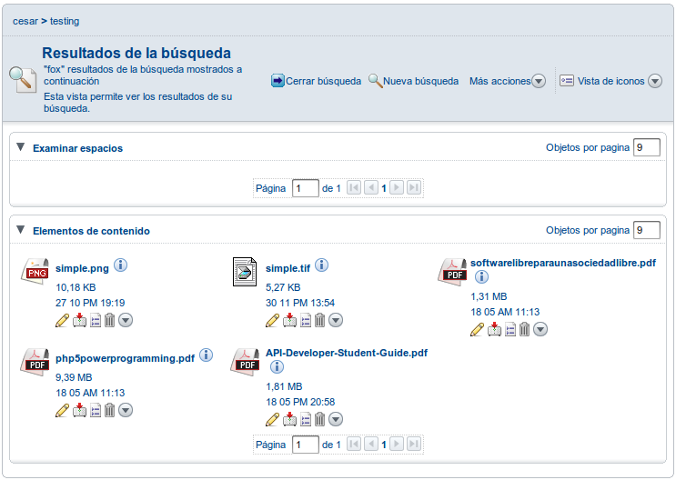Screen dimensions: 676x480
Task: Edit php5powerprogramming.pdf with the pencil icon
Action: point(62,410)
